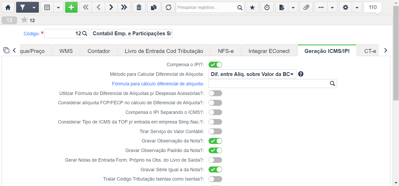Expand the filter options arrow
This screenshot has height=186, width=399.
click(x=34, y=8)
